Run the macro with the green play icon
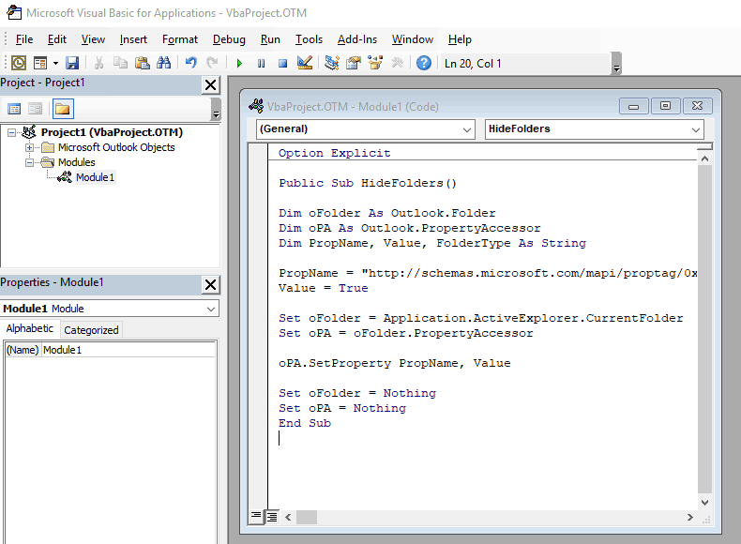741x544 pixels. [239, 63]
